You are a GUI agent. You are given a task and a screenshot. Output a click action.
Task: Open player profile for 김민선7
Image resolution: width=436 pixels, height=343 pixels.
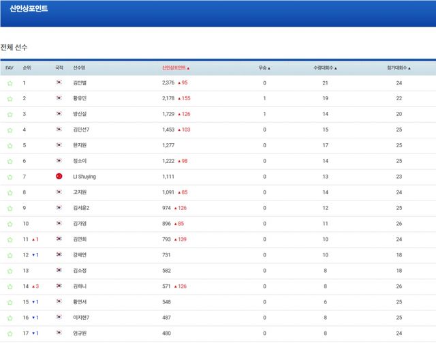tap(82, 130)
